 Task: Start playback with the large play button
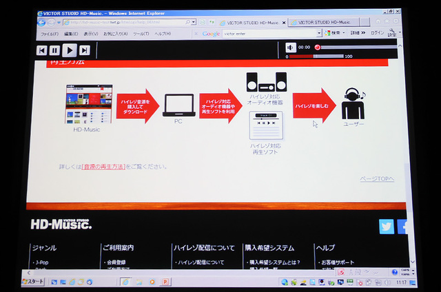click(x=70, y=50)
